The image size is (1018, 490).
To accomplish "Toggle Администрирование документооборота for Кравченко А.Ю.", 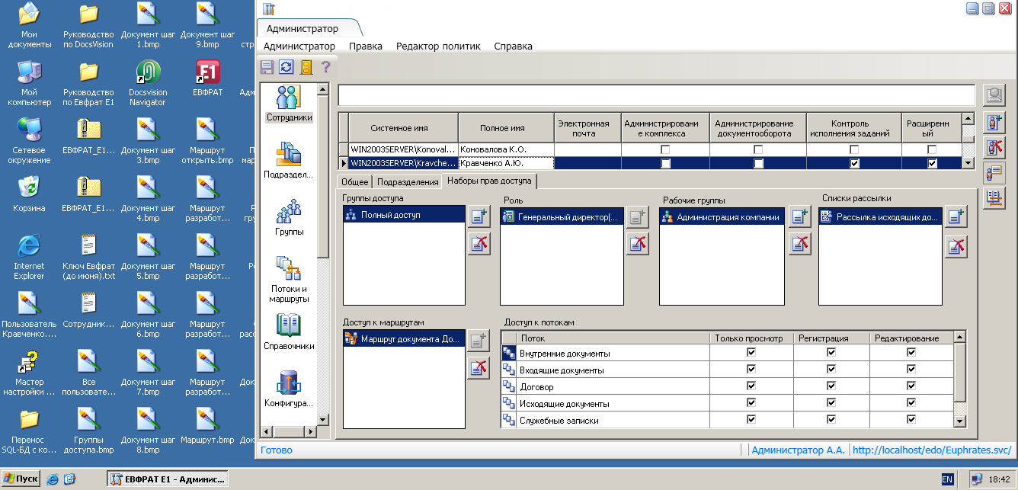I will (758, 163).
